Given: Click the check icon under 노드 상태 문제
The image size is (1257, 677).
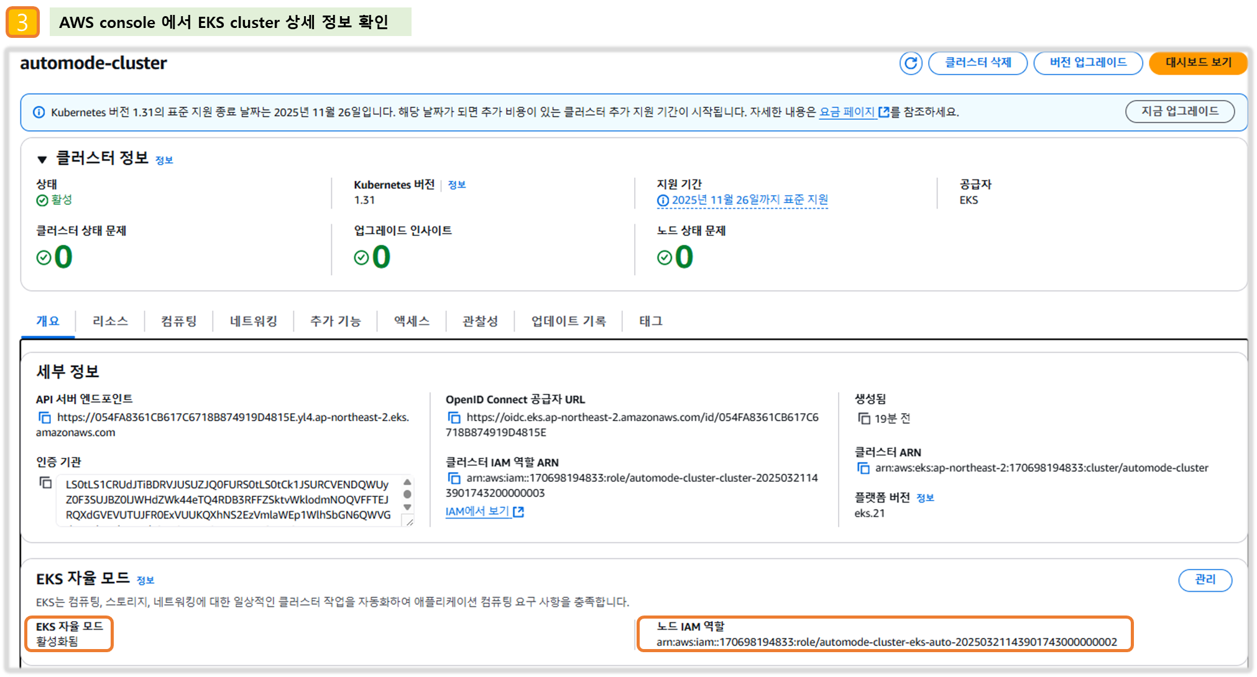Looking at the screenshot, I should tap(665, 257).
